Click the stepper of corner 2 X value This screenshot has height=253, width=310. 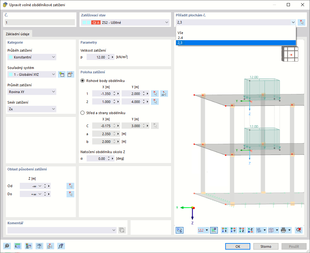click(x=114, y=102)
